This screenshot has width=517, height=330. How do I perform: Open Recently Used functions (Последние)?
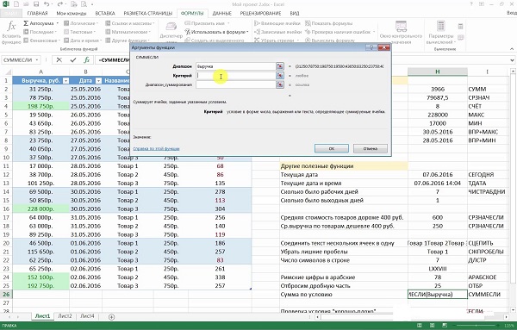point(40,32)
